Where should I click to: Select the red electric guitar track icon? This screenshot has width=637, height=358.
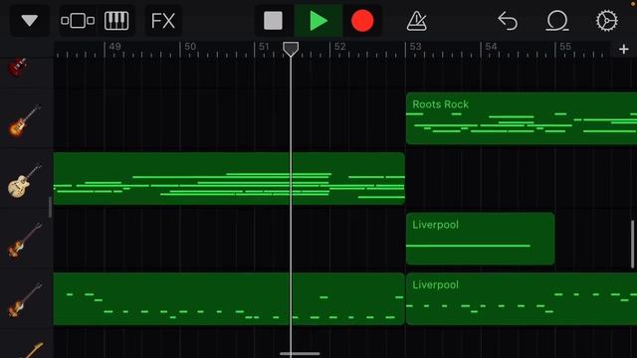[x=18, y=67]
